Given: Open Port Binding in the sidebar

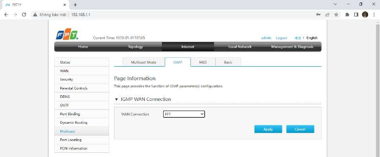Looking at the screenshot, I should (82, 114).
